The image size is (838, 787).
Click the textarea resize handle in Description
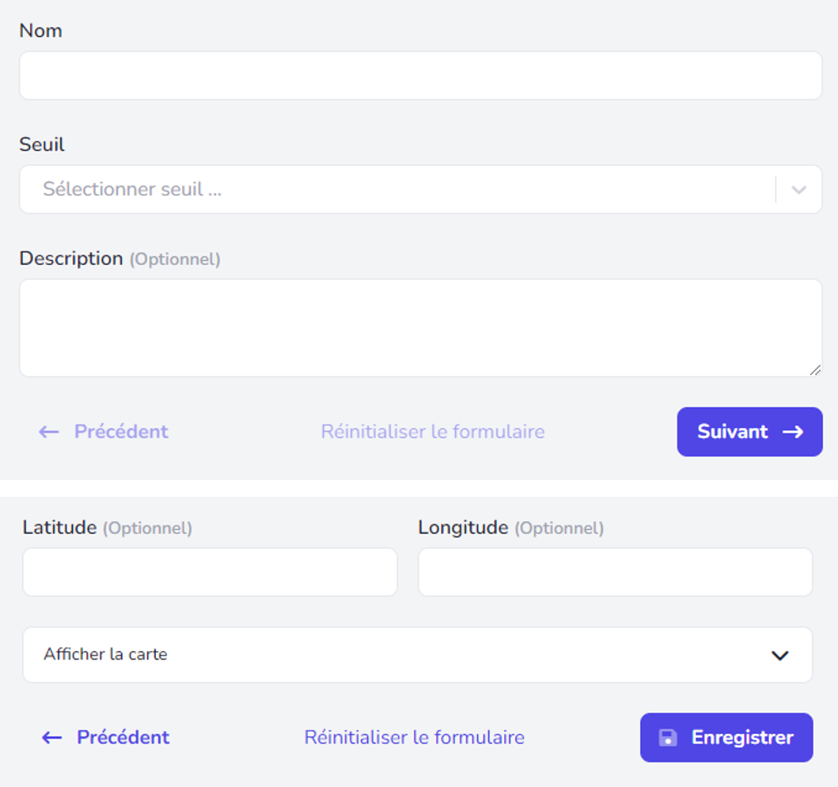click(815, 369)
